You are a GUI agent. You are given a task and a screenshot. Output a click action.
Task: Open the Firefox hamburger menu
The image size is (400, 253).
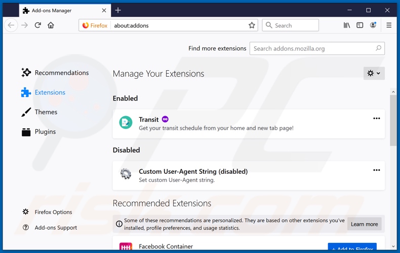[x=389, y=25]
